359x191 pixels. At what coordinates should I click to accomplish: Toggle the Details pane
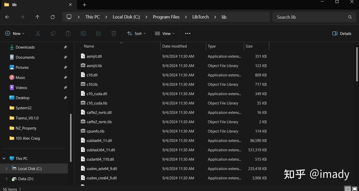click(342, 33)
